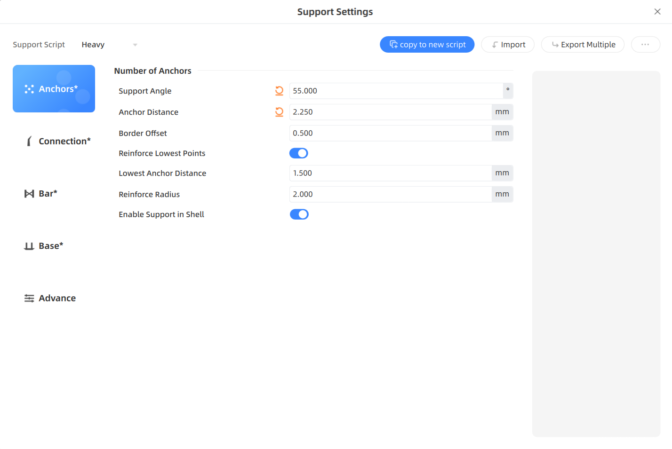Click the Import button
The height and width of the screenshot is (449, 672).
[508, 45]
